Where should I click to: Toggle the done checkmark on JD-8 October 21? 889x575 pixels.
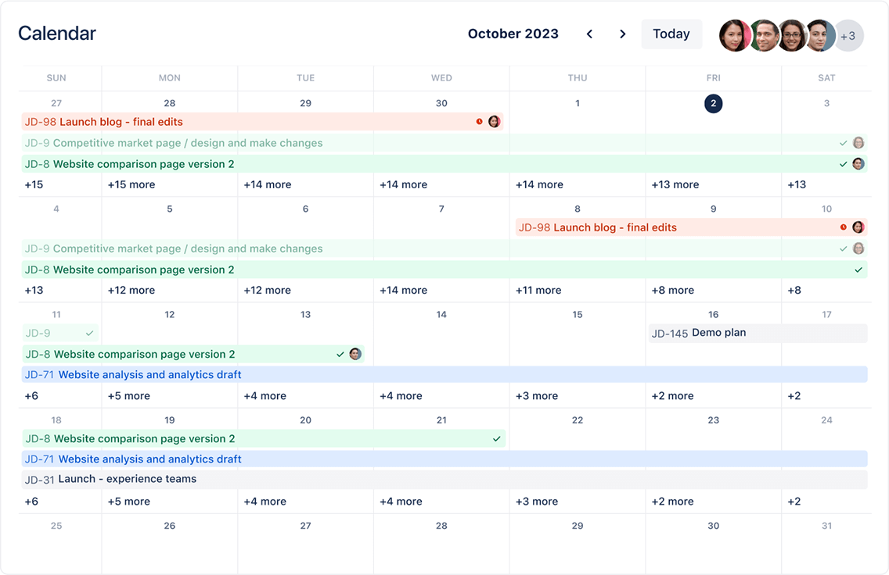point(495,438)
